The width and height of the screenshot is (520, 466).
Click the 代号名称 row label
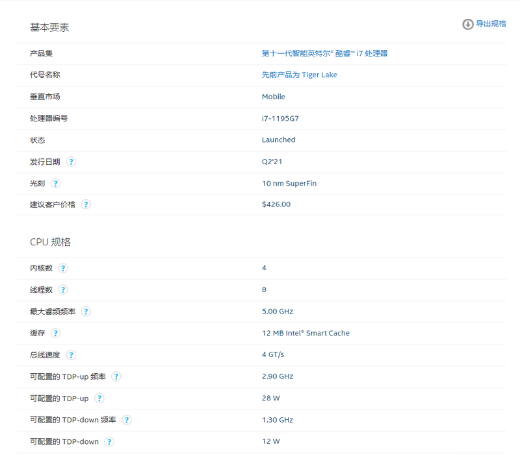[x=45, y=75]
